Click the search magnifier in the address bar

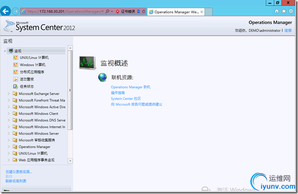pyautogui.click(x=107, y=12)
